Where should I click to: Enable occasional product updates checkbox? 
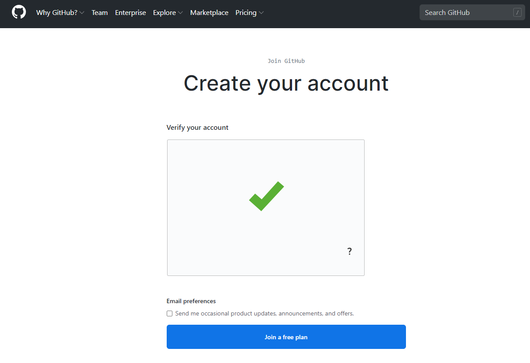pos(169,314)
